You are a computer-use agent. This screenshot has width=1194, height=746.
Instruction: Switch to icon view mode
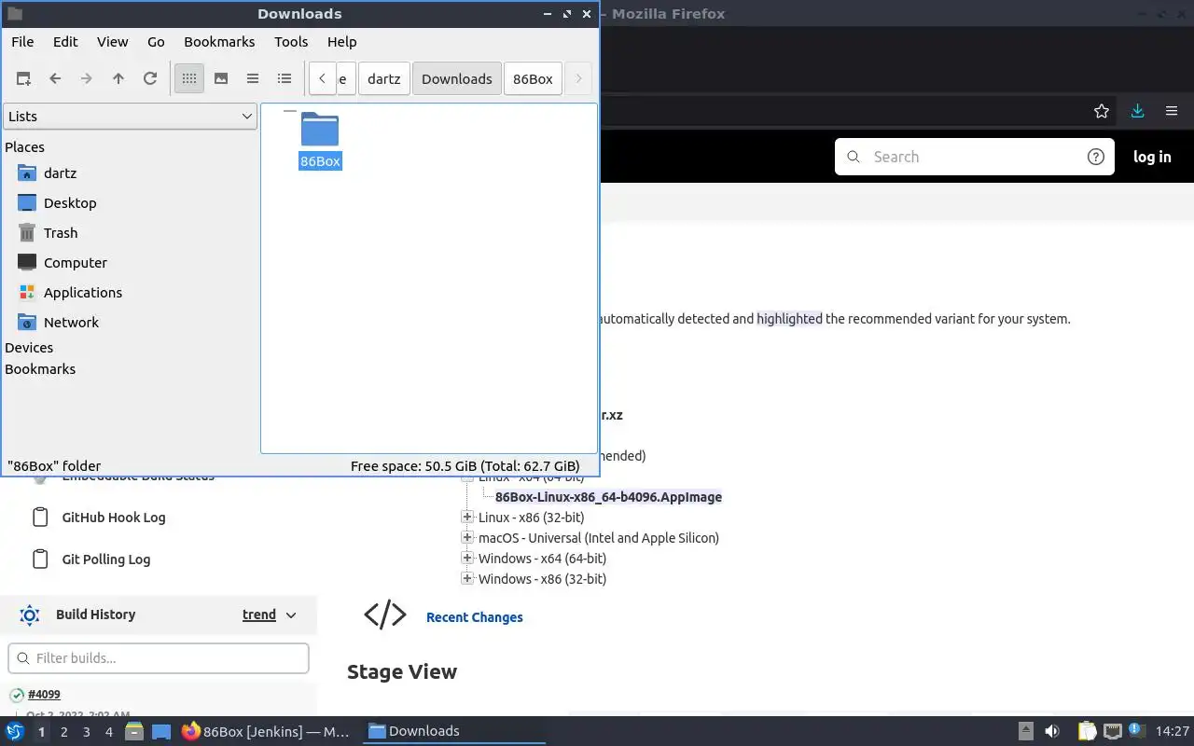click(x=189, y=78)
